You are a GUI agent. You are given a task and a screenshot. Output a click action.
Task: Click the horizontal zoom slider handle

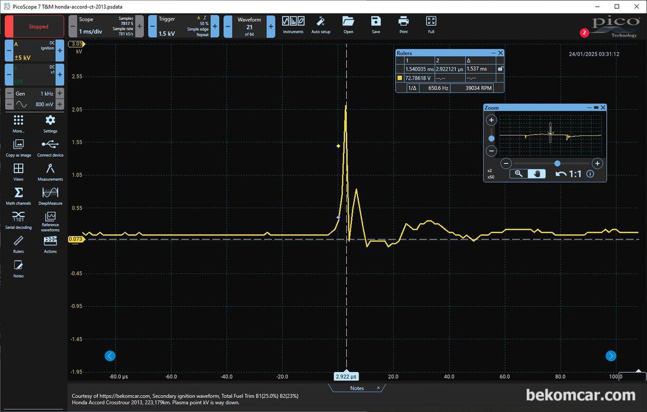click(x=557, y=164)
